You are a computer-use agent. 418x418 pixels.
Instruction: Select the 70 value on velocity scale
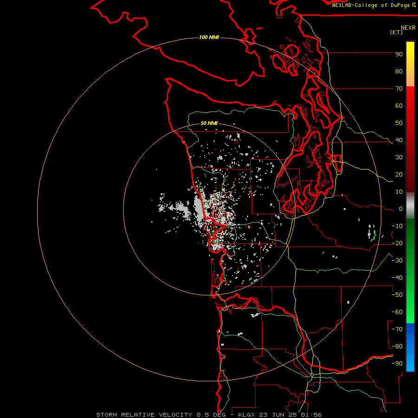pyautogui.click(x=399, y=89)
